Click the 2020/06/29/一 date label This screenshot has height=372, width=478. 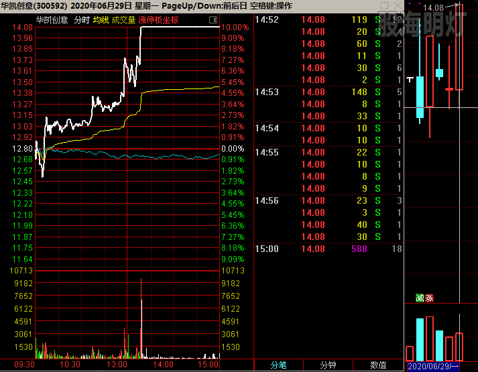(x=433, y=366)
